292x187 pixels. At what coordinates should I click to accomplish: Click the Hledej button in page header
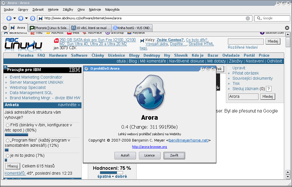(273, 41)
